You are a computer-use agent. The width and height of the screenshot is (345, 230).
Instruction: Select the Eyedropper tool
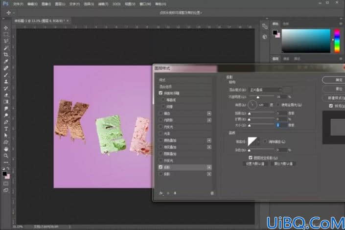coord(6,61)
